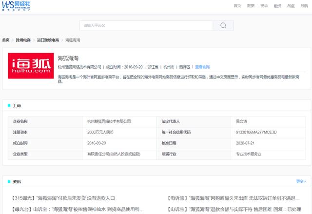Click 西湖区 in the company info line
Viewport: 312px width, 214px height.
(184, 67)
